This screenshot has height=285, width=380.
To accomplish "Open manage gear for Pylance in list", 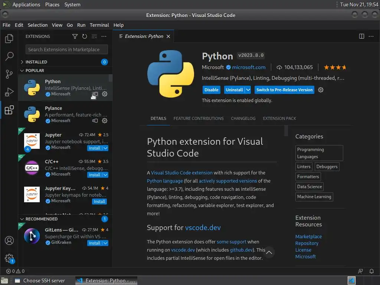I will (105, 121).
